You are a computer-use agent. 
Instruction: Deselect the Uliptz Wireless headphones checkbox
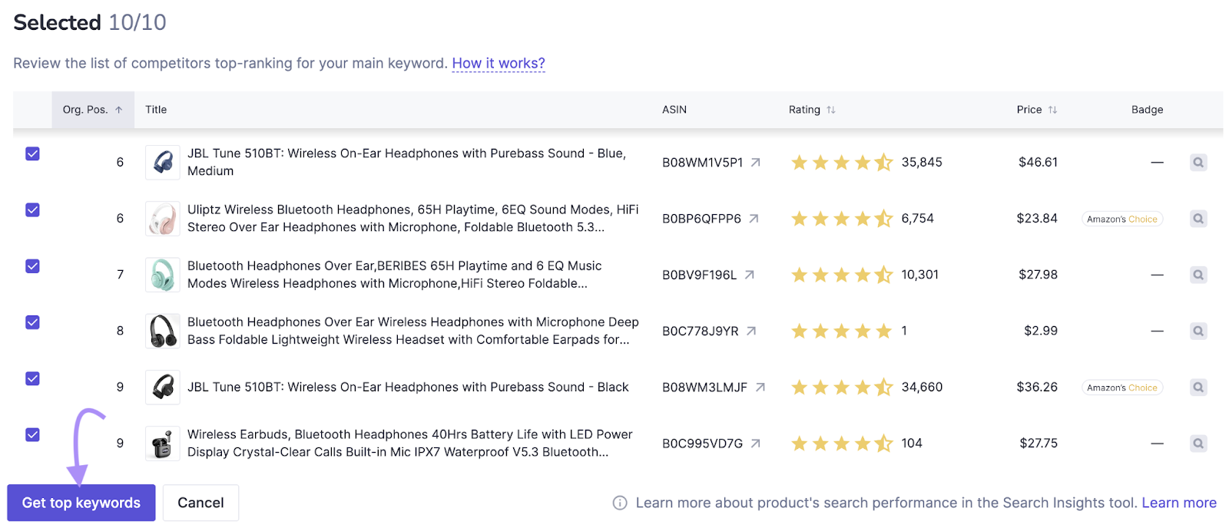(x=32, y=210)
